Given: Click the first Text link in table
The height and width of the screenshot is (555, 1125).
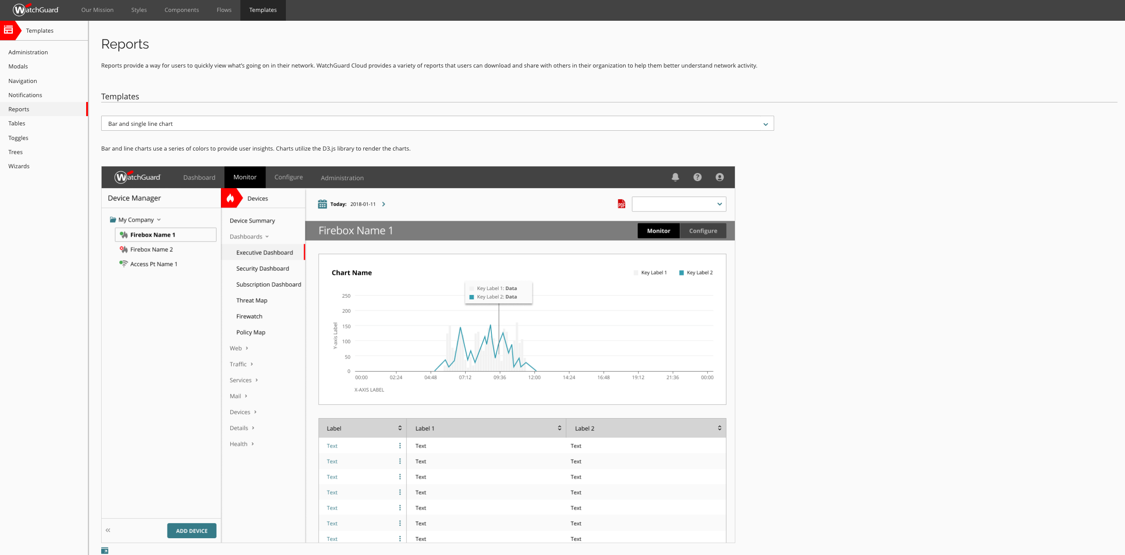Looking at the screenshot, I should click(332, 446).
